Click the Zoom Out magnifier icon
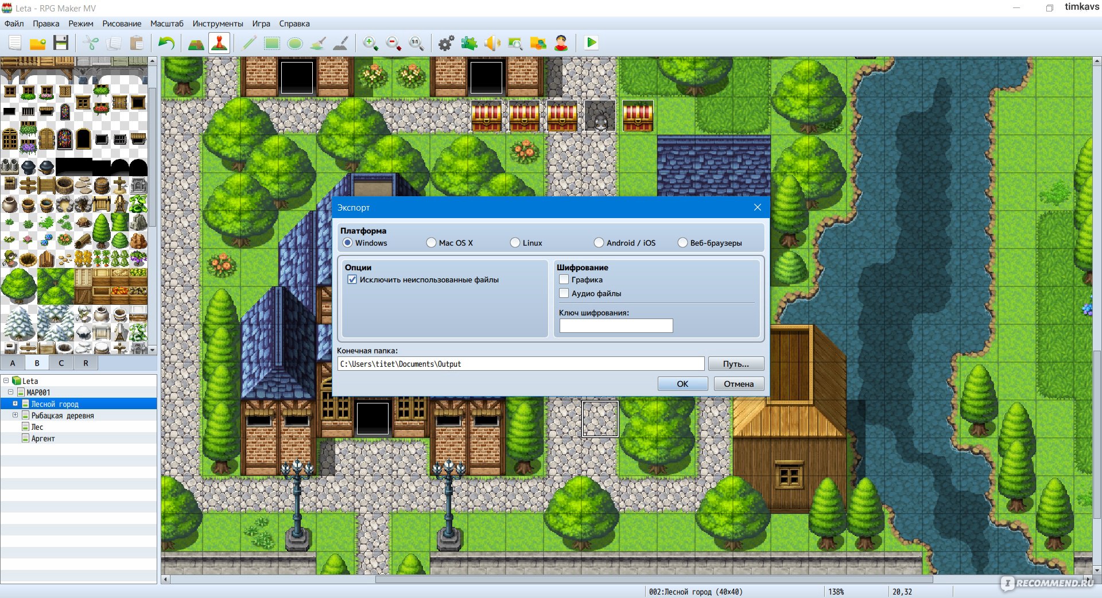 point(394,43)
